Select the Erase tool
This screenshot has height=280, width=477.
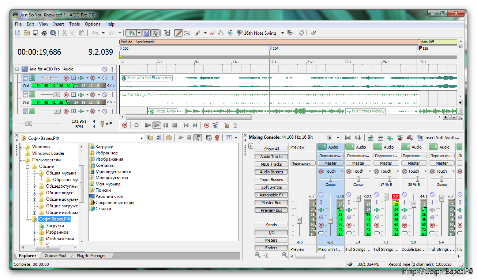[213, 33]
